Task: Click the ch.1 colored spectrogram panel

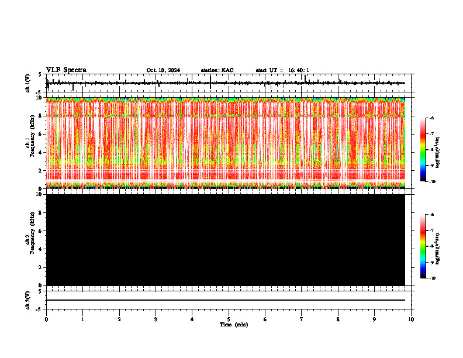Action: 226,143
